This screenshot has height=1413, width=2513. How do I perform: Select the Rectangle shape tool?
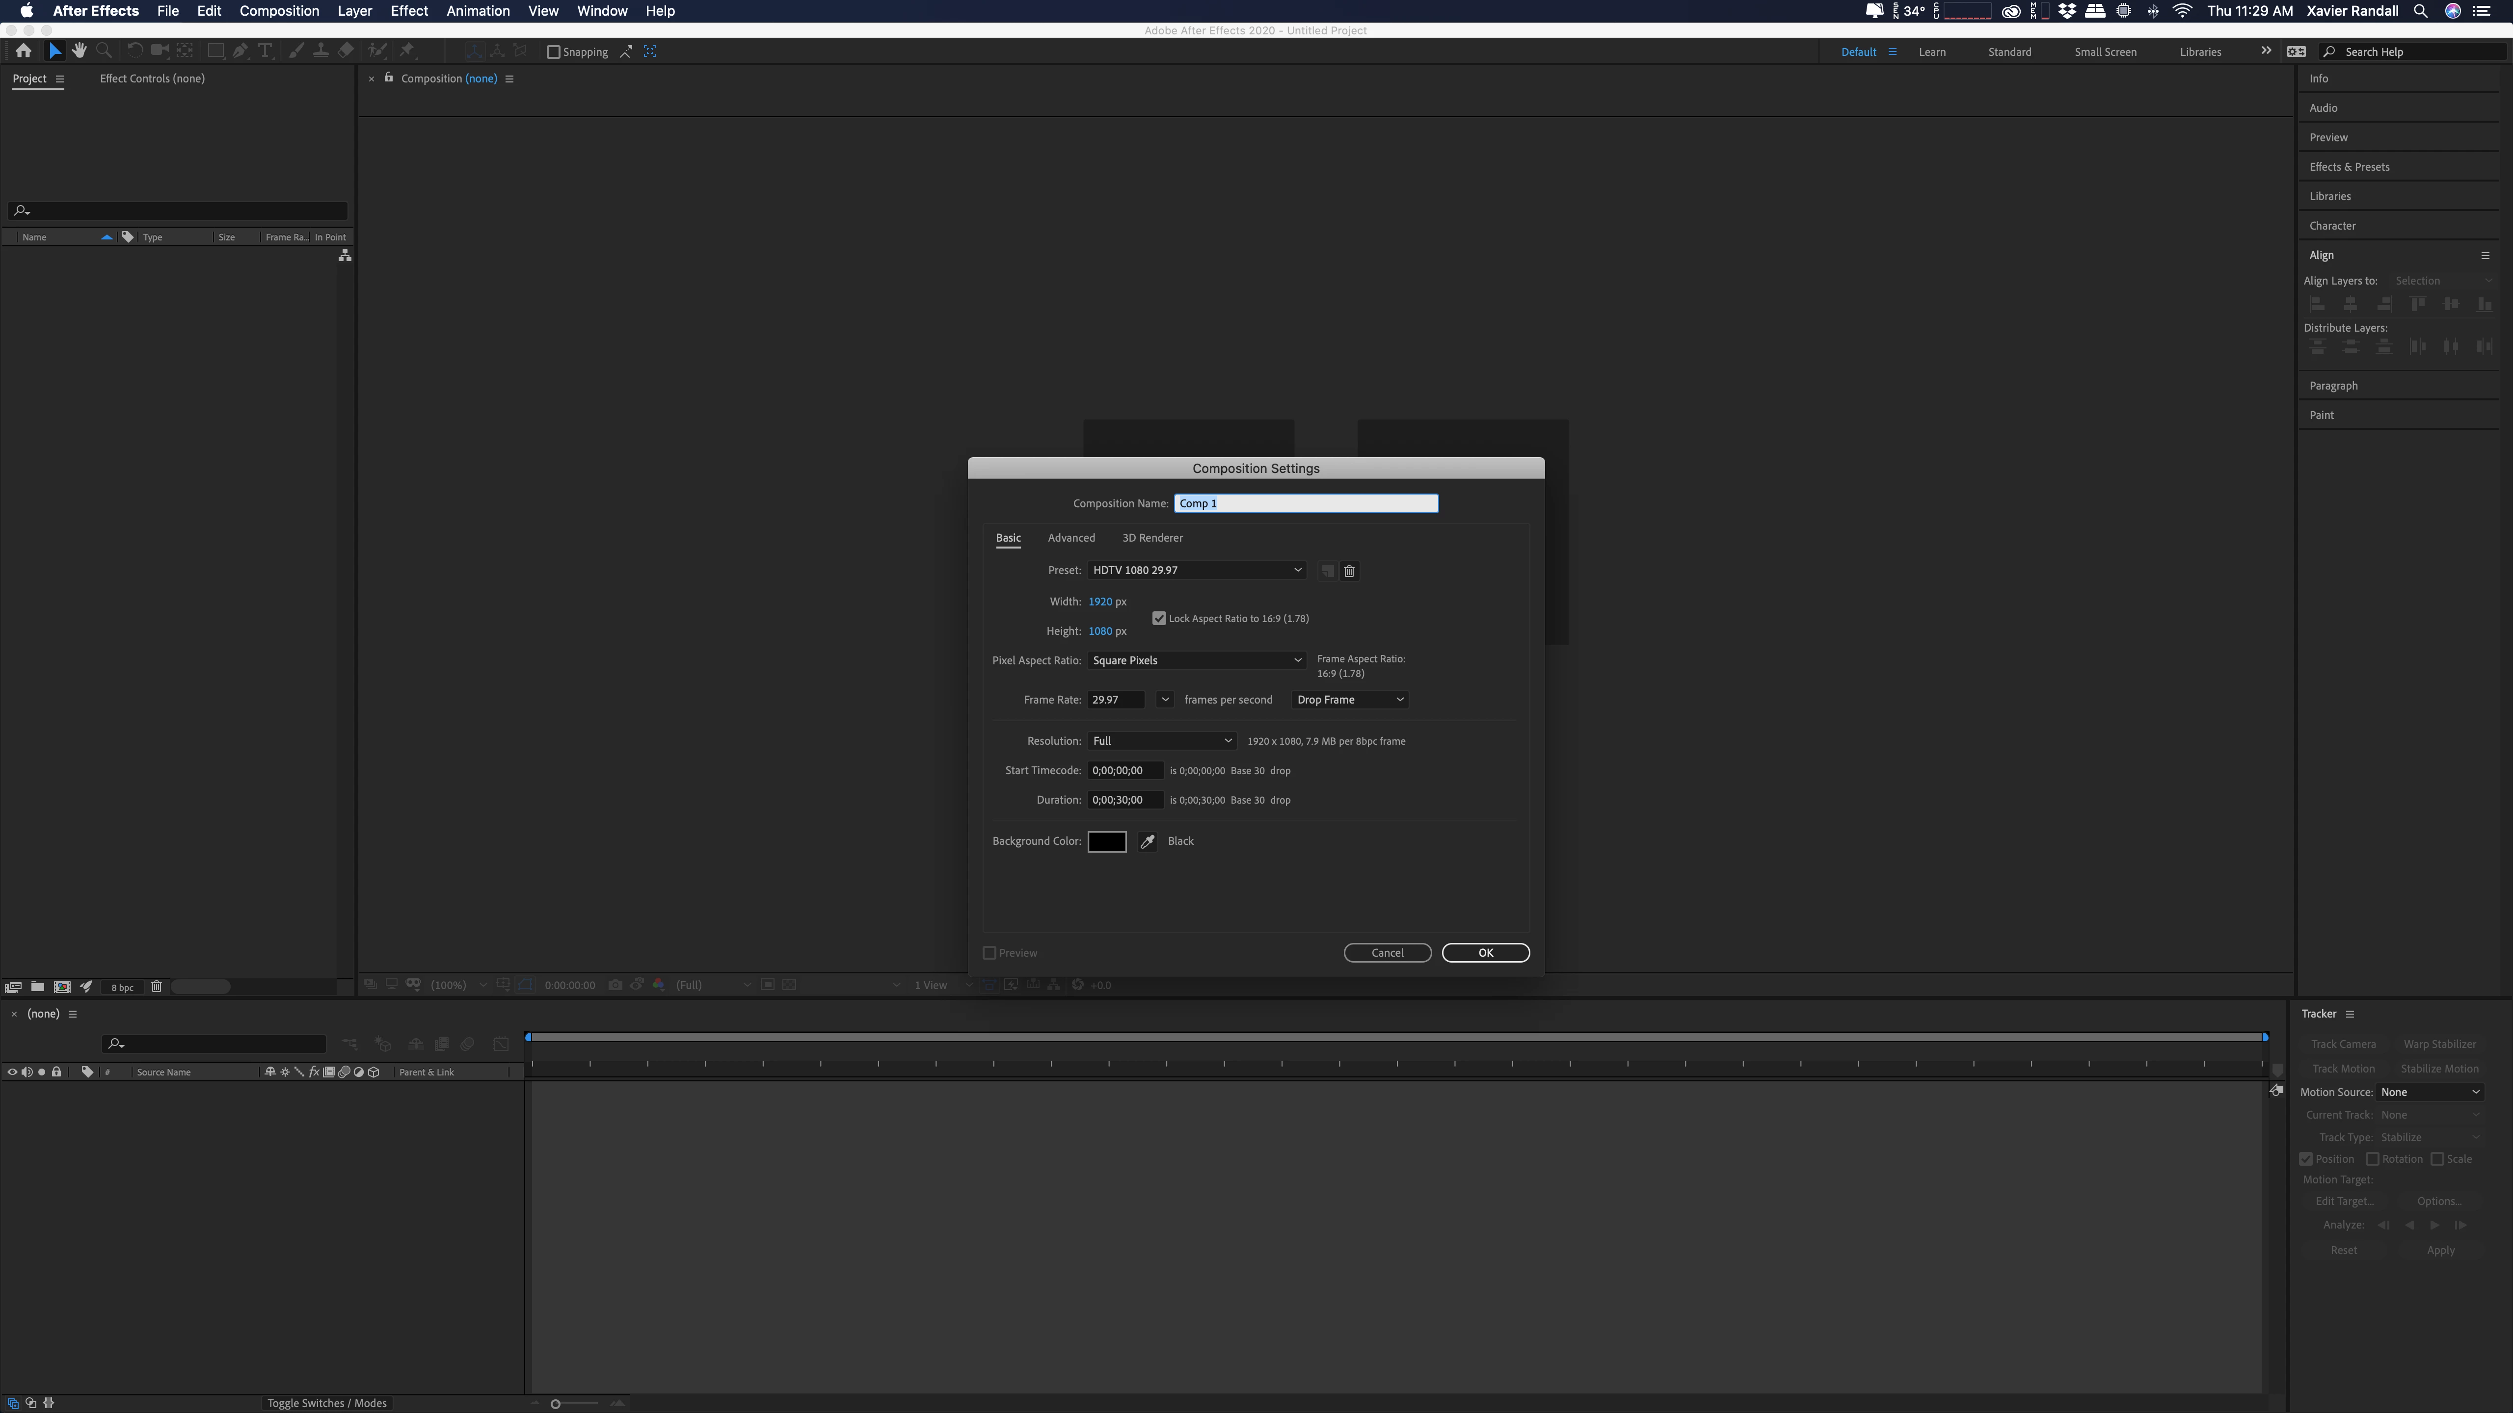pos(214,51)
